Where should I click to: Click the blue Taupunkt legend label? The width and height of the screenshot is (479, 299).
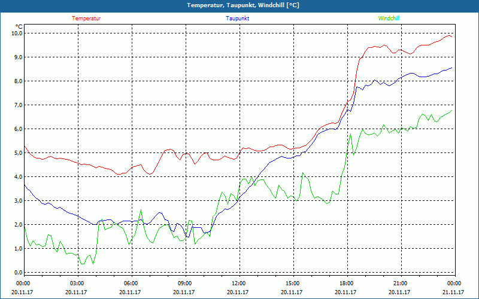(x=237, y=19)
